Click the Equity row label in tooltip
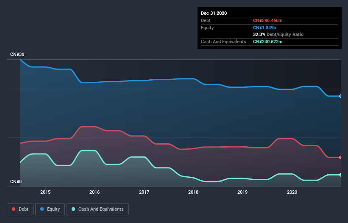The width and height of the screenshot is (348, 223). point(207,28)
